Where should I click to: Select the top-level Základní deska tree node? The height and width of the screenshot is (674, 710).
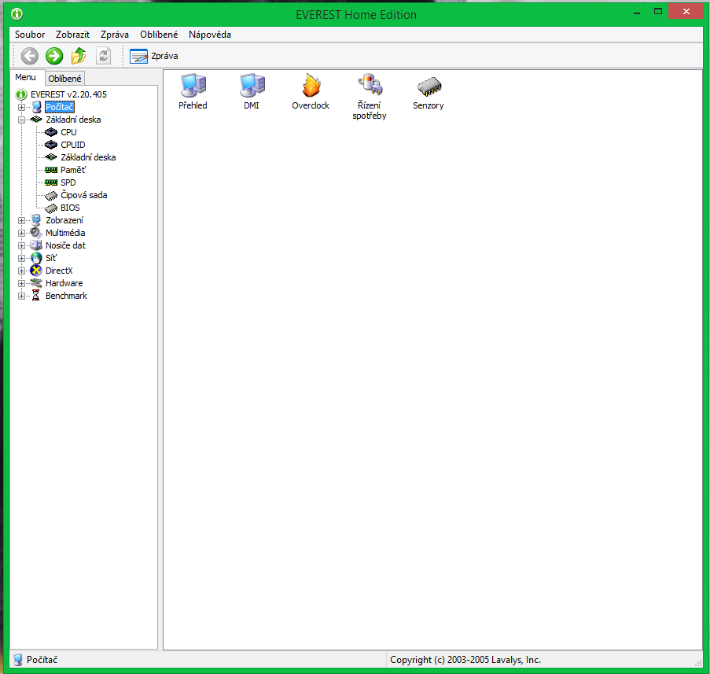[73, 120]
